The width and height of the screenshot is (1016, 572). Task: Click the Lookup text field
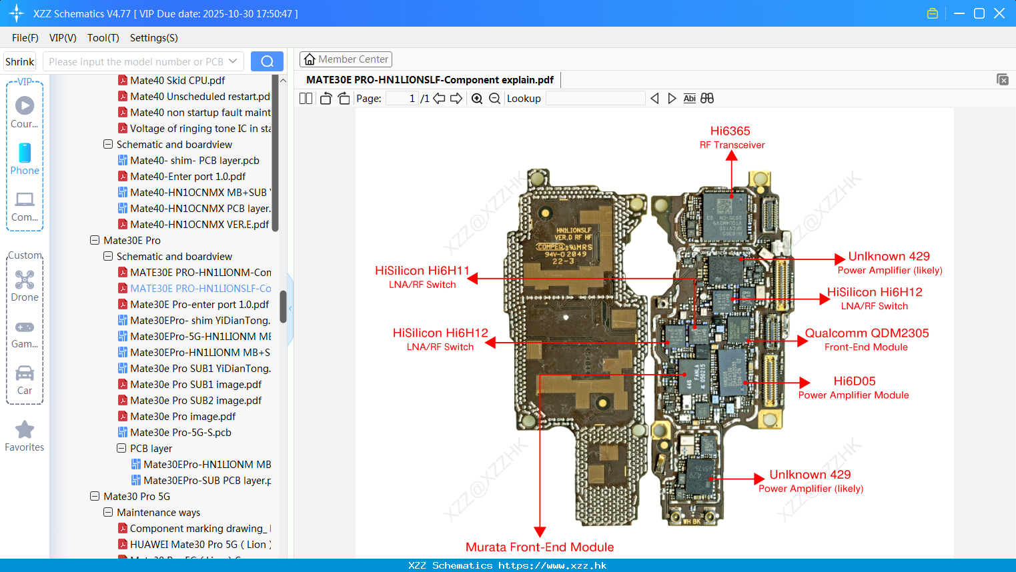(595, 98)
